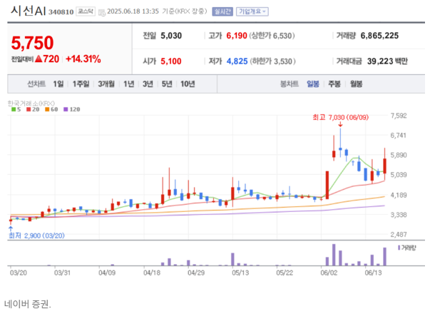Click the green 5-day moving average swatch
Screen dimensions: 430x314
[14, 109]
